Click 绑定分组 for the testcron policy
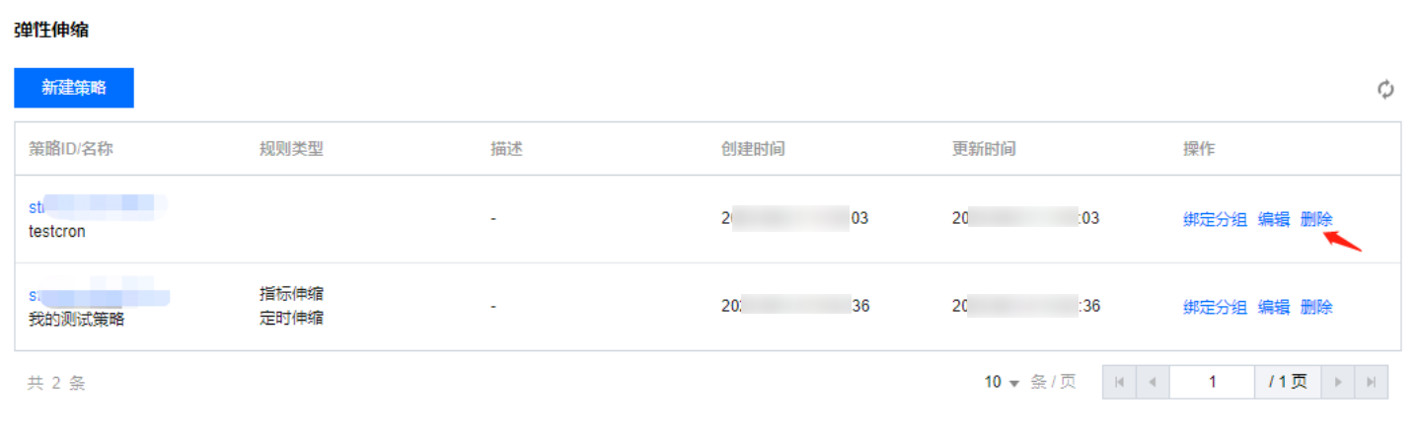1419x445 pixels. [x=1216, y=219]
